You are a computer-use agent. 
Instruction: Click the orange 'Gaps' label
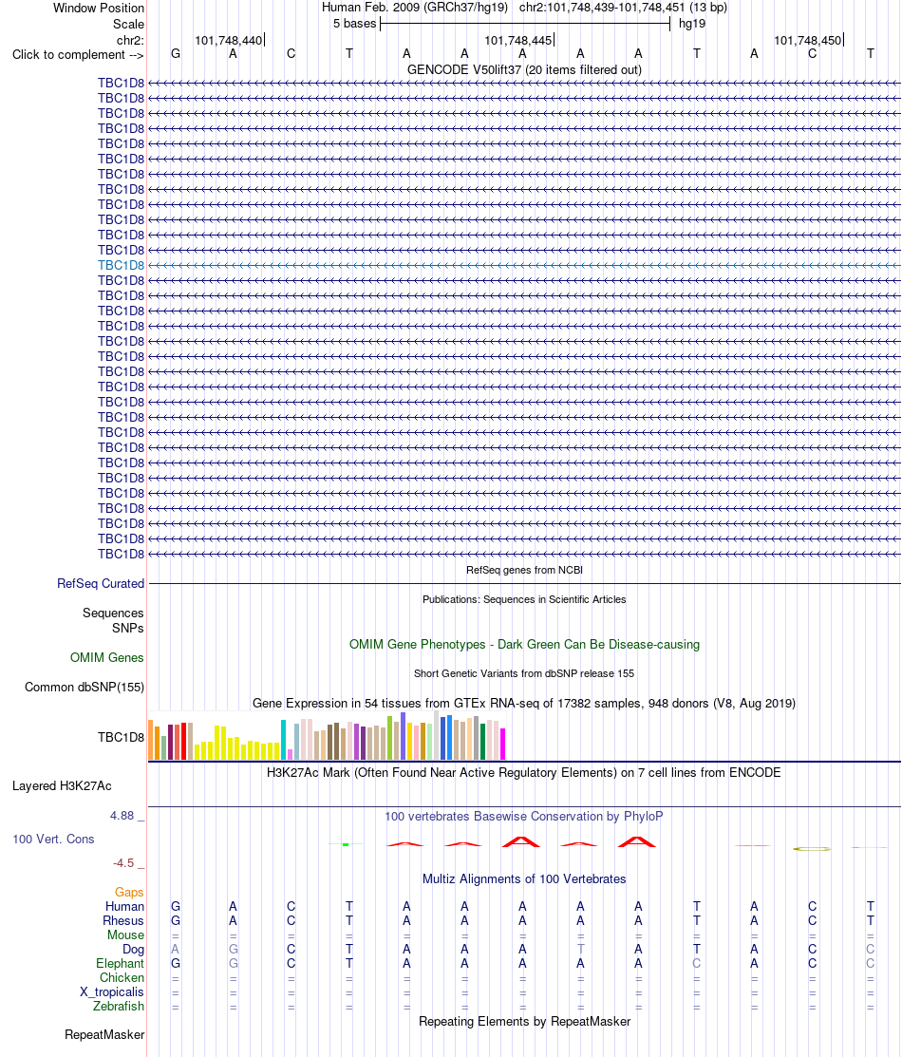coord(129,893)
